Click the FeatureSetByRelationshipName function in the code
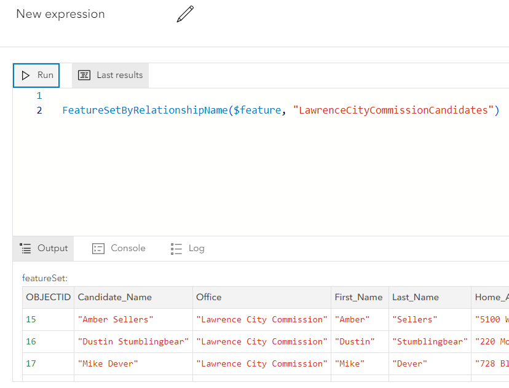Viewport: 509px width, 388px height. pos(144,111)
